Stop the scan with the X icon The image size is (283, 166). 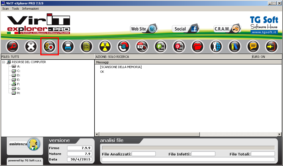point(31,46)
